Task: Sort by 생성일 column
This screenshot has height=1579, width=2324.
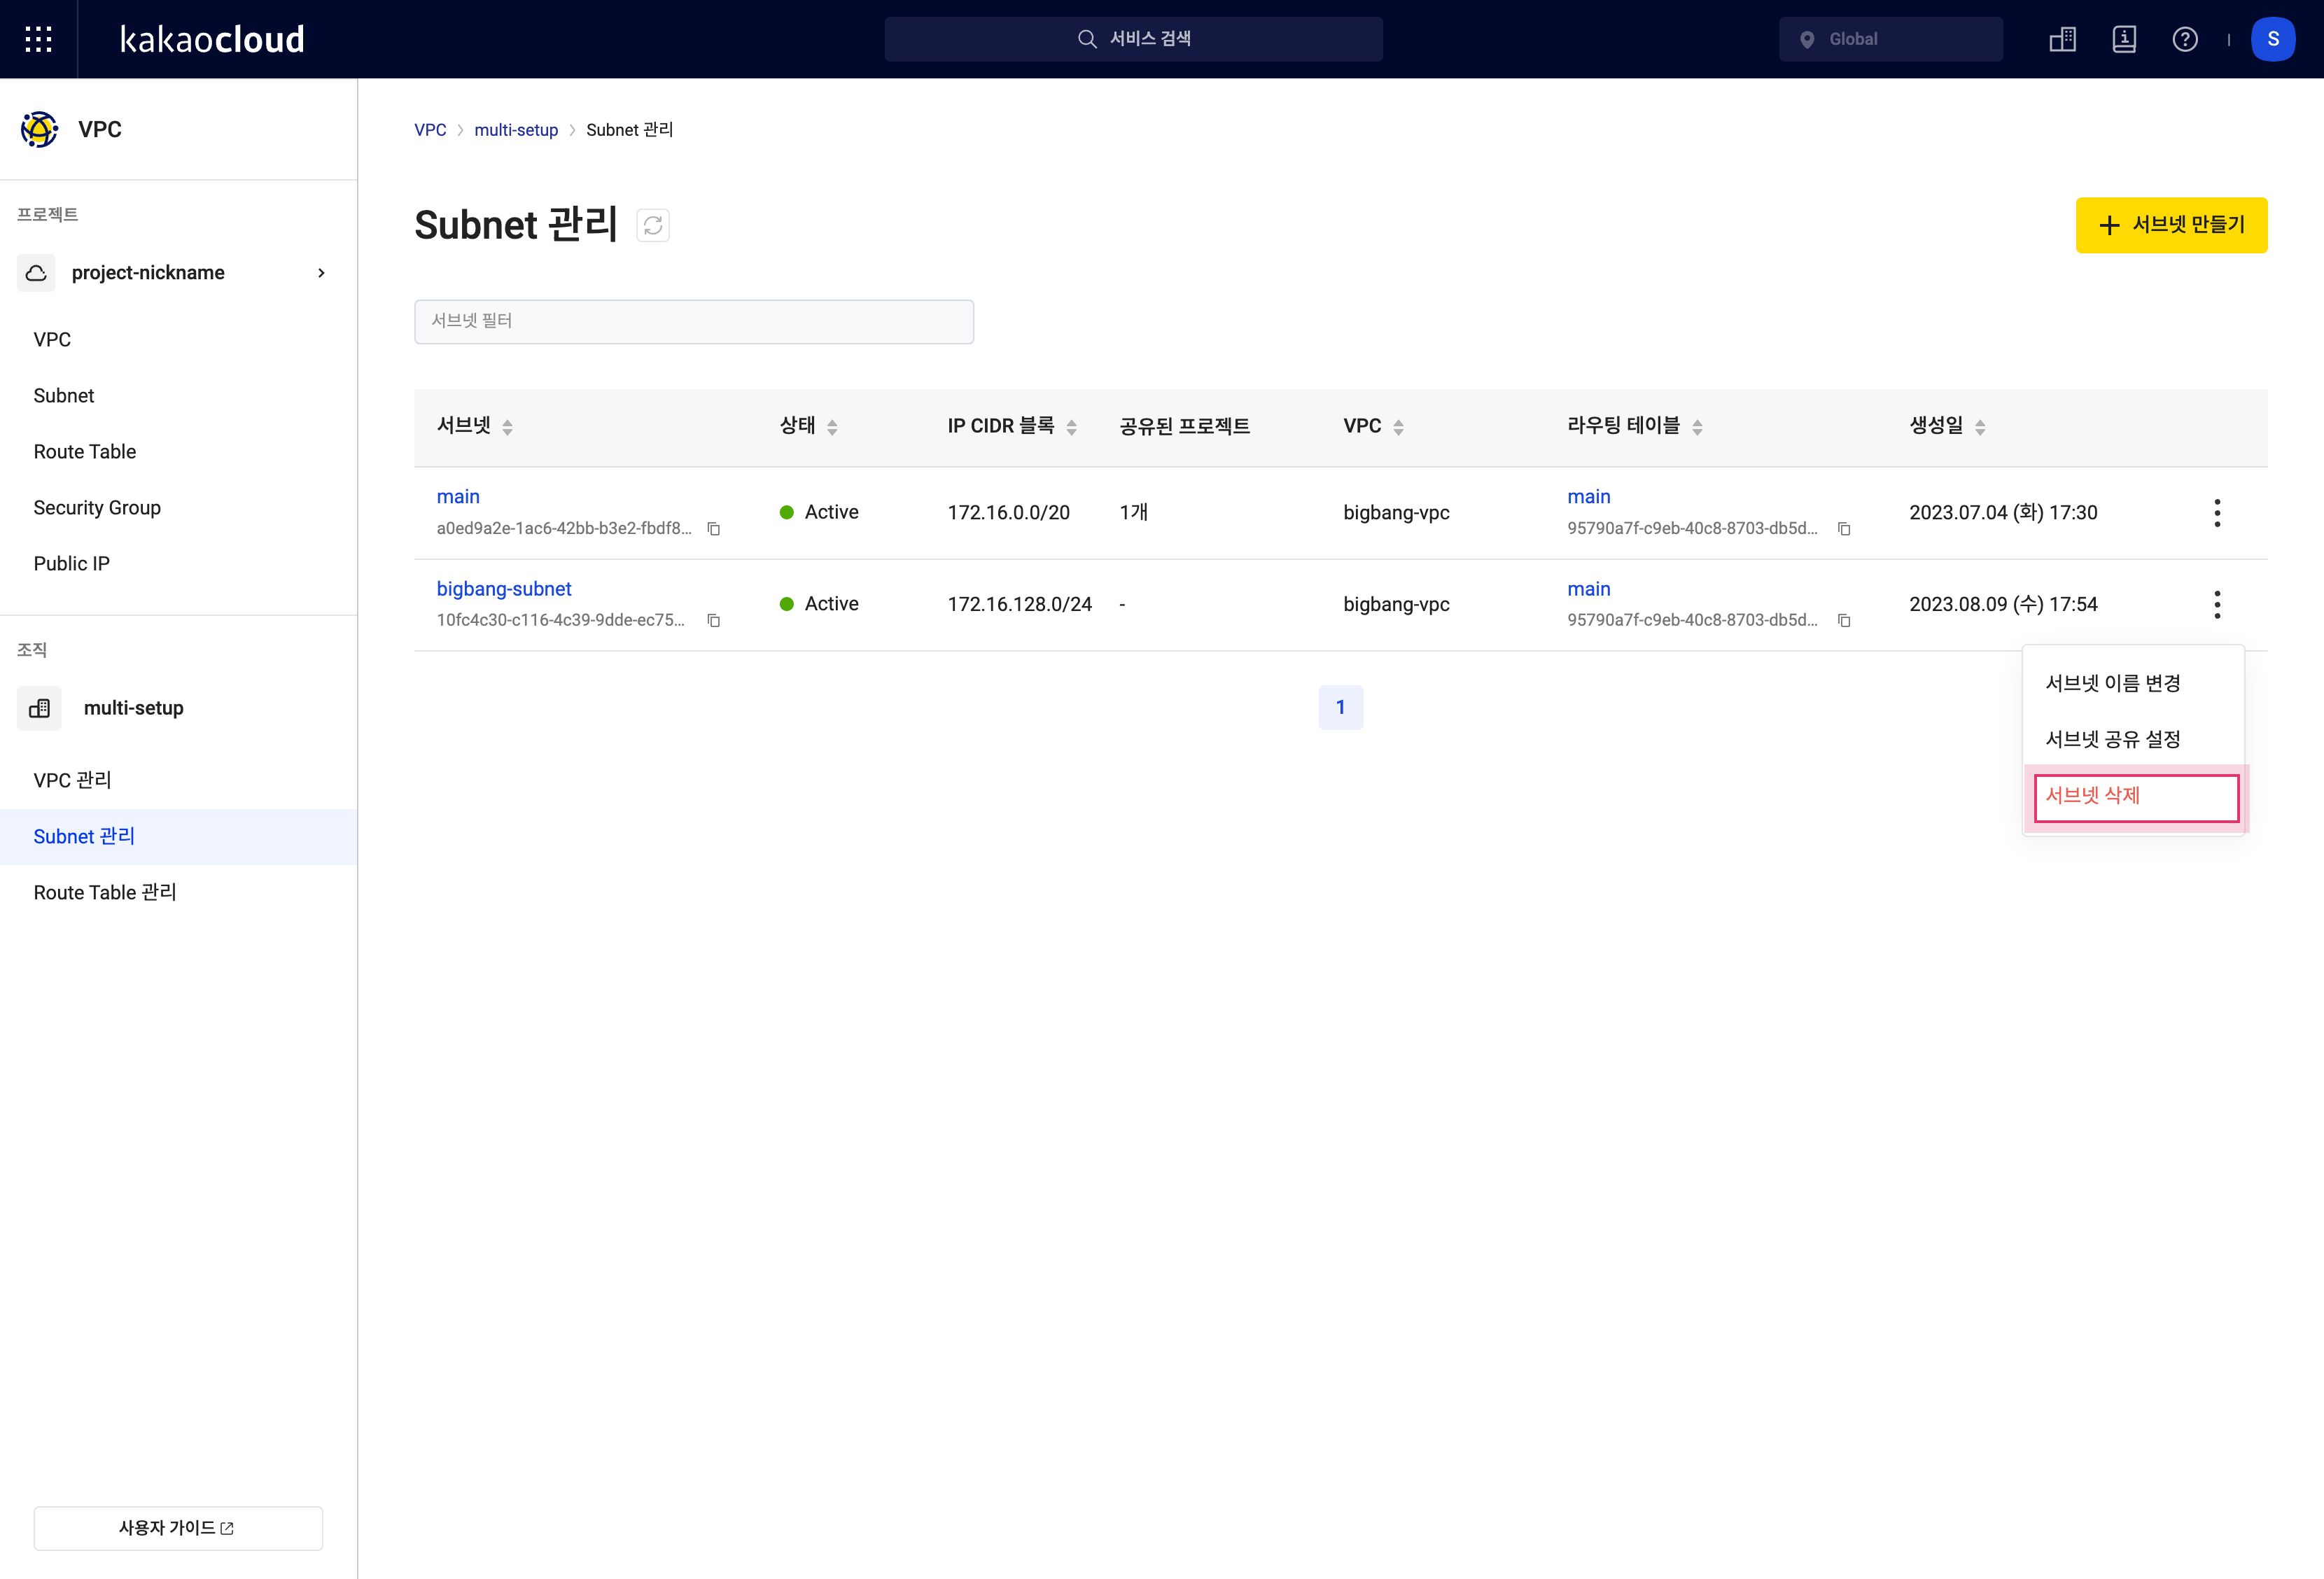Action: coord(1980,427)
